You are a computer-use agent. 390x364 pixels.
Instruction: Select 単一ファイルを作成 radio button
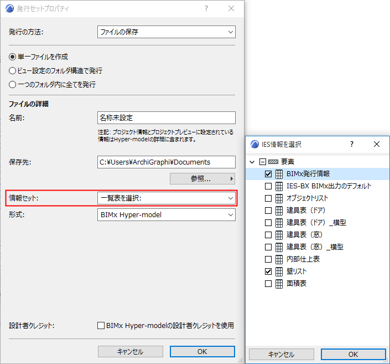(12, 57)
